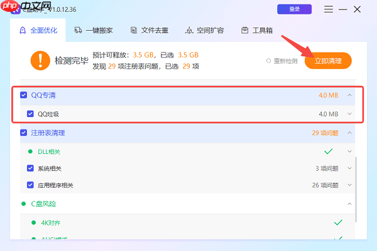
Task: Click the 注册表清理 section label
Action: (48, 133)
